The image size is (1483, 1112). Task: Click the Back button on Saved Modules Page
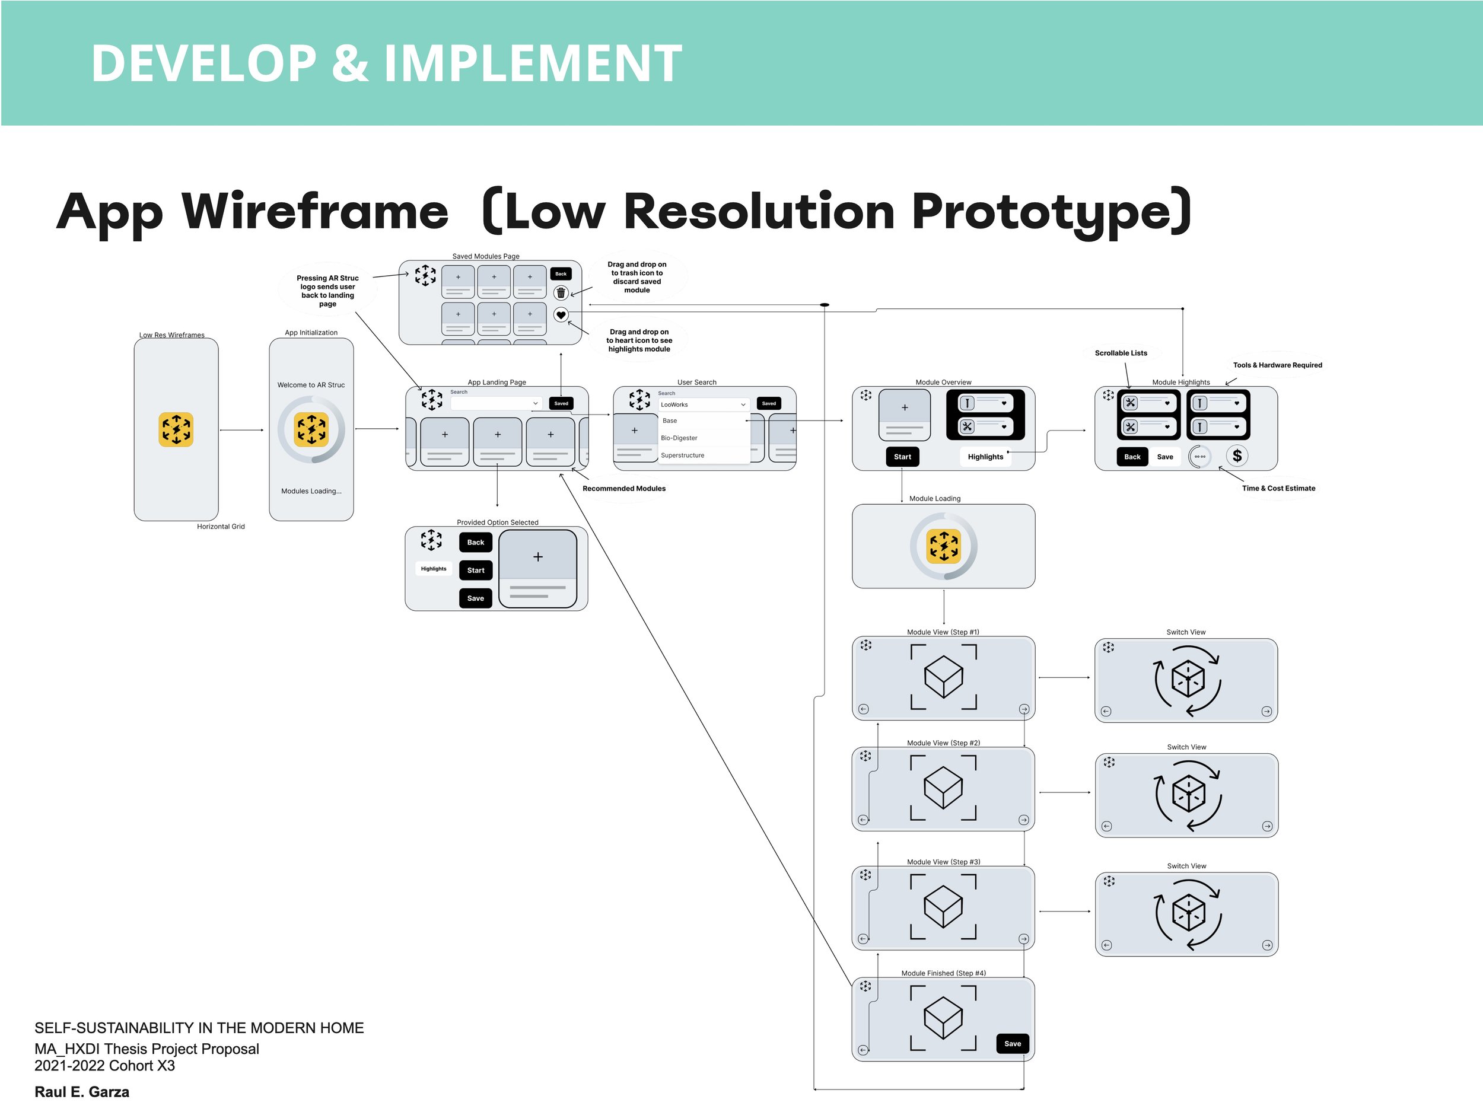tap(561, 273)
